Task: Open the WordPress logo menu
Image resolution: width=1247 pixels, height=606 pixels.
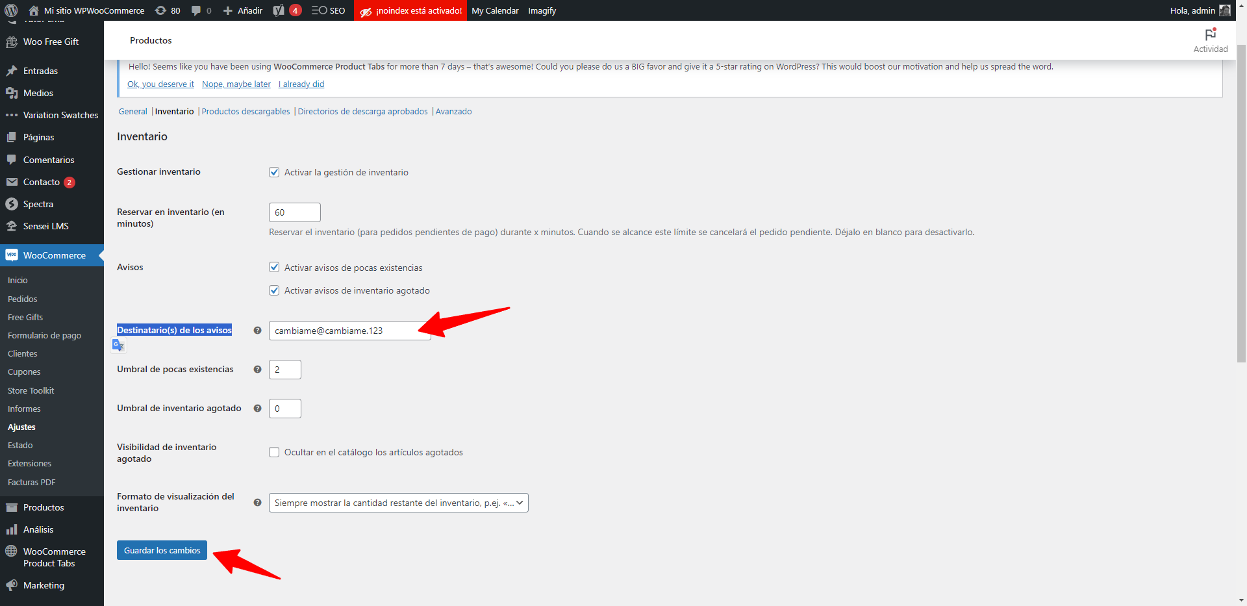Action: coord(11,10)
